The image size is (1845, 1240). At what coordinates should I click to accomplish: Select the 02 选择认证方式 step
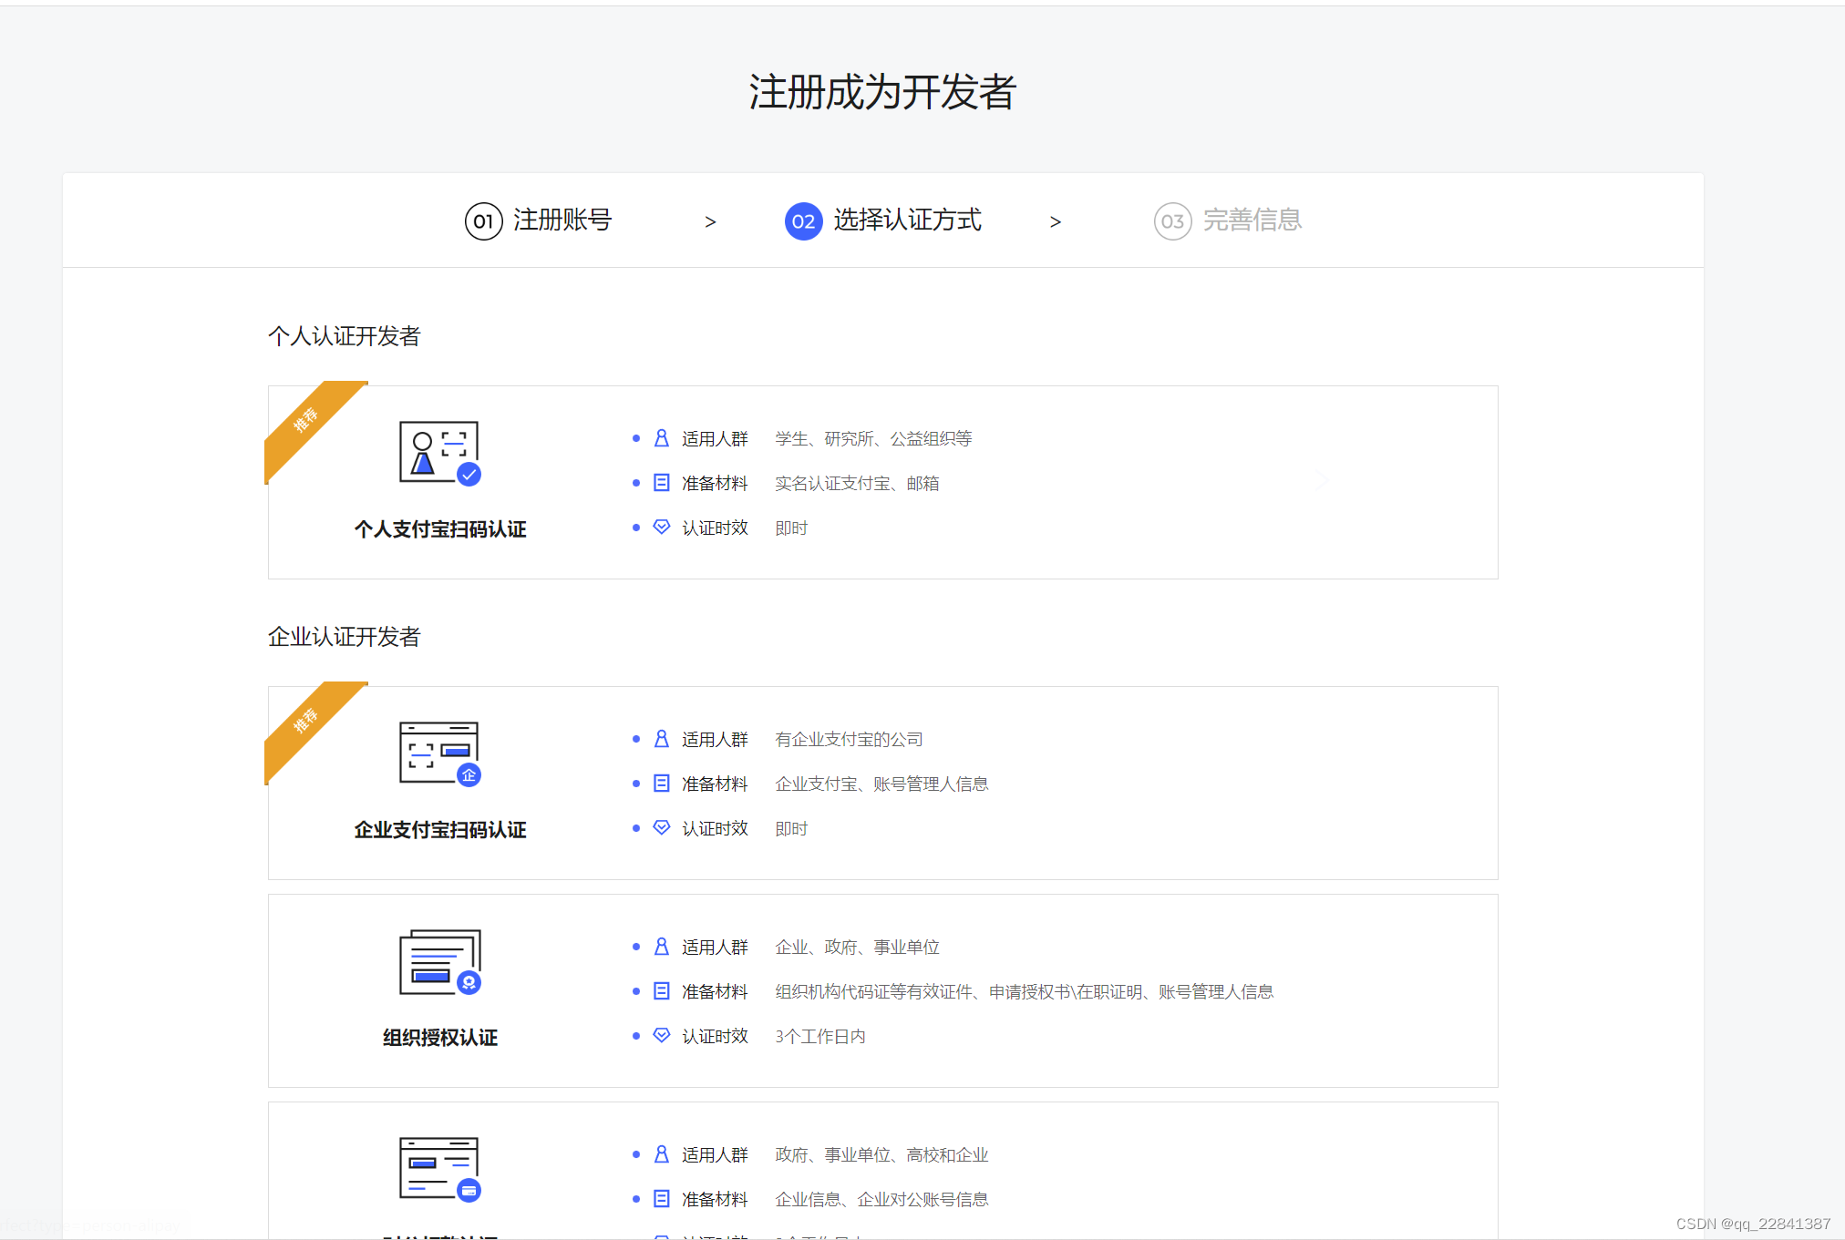[x=882, y=220]
